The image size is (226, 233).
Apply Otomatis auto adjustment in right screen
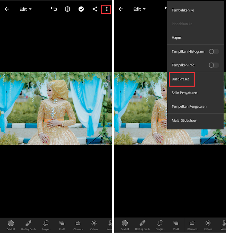coord(192,225)
